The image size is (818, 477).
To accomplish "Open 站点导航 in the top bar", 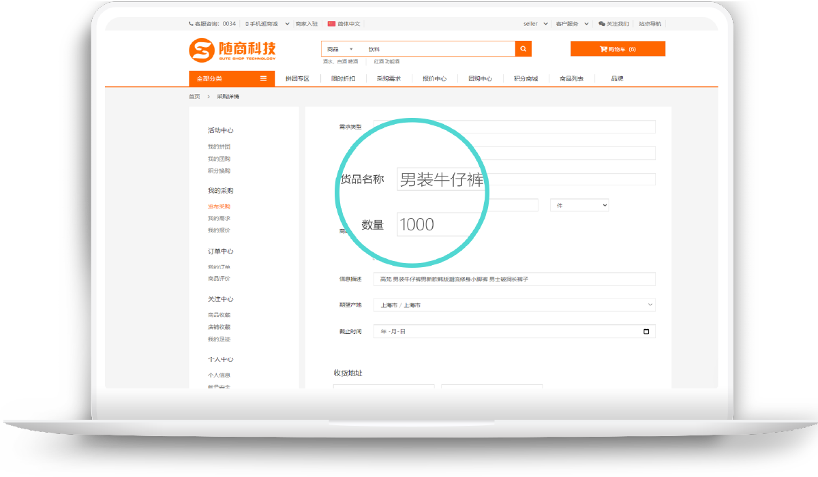I will (650, 24).
